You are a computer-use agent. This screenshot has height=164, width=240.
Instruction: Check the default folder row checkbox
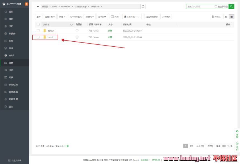tap(38, 31)
